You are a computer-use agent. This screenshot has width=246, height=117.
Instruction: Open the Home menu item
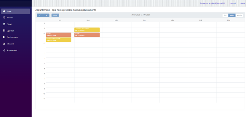tap(15, 11)
